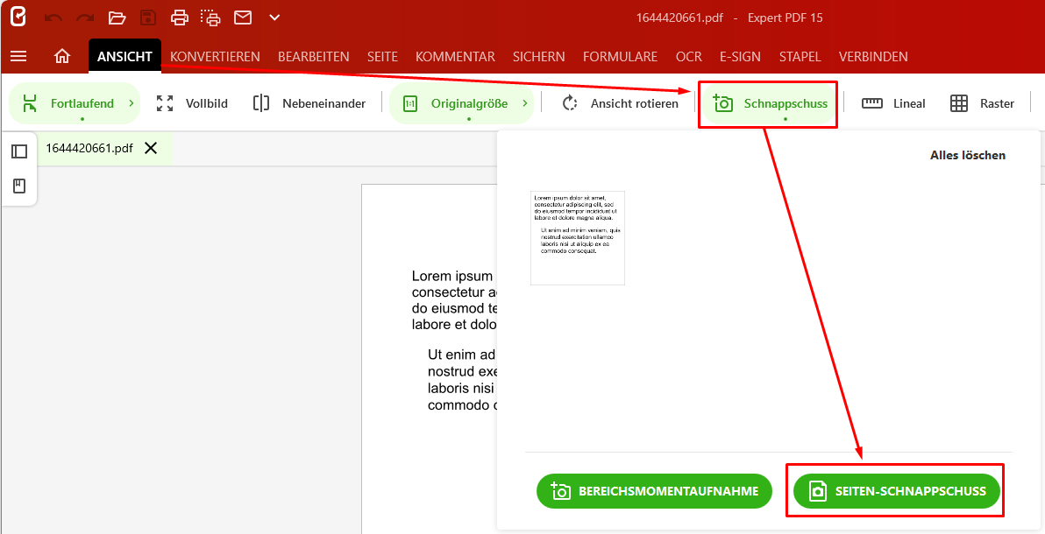Image resolution: width=1045 pixels, height=534 pixels.
Task: Click the Expert PDF app logo
Action: pyautogui.click(x=18, y=18)
